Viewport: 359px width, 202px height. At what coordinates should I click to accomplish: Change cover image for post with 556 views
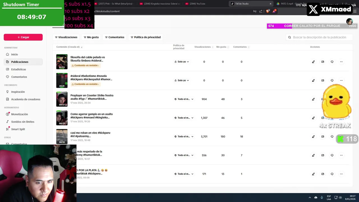(323, 155)
